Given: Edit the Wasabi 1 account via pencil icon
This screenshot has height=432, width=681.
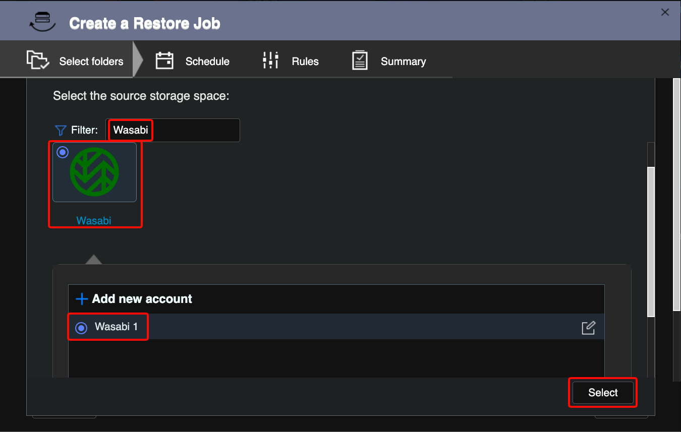Looking at the screenshot, I should coord(588,328).
